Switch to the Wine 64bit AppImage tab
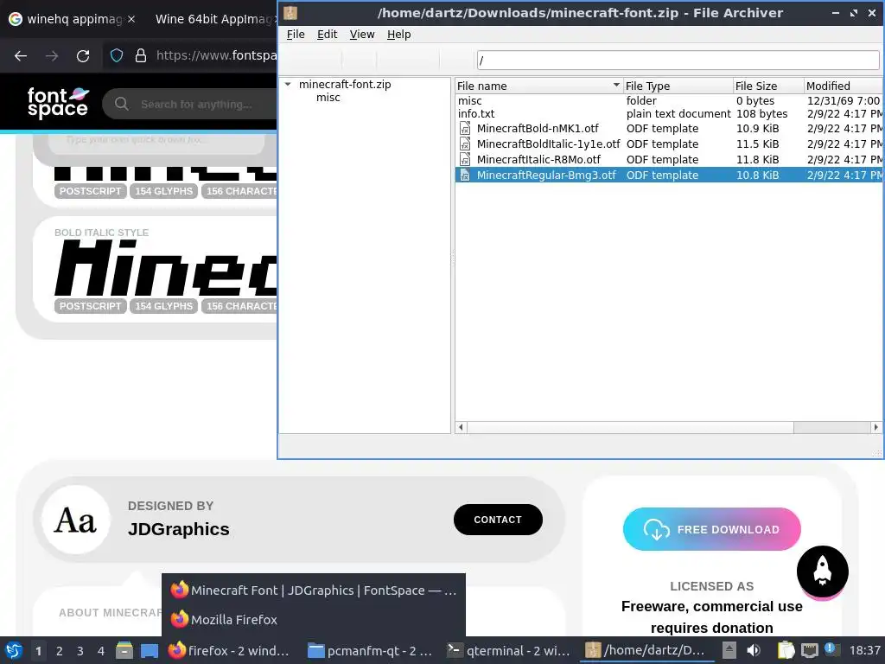The width and height of the screenshot is (885, 664). pos(213,19)
